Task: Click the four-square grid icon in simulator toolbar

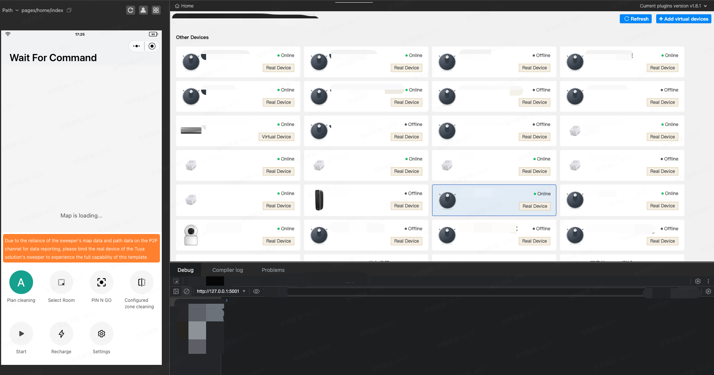Action: [x=156, y=10]
